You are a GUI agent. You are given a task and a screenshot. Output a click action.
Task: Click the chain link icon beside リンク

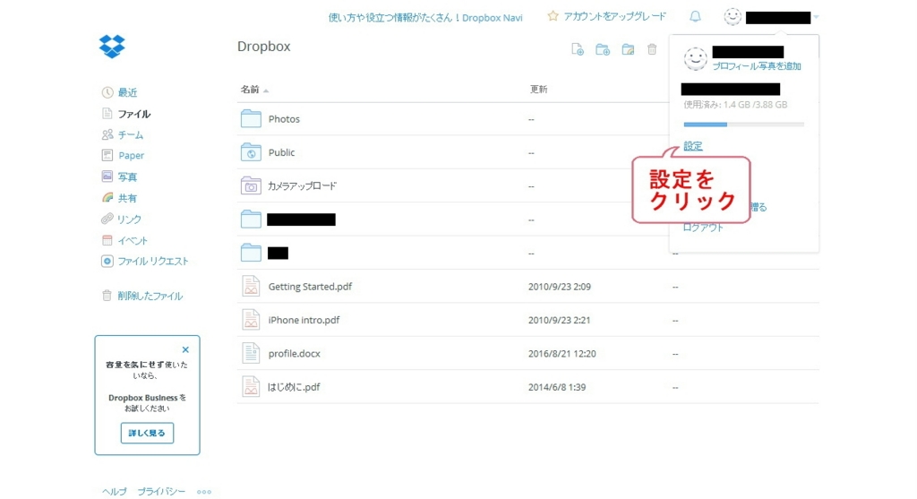tap(107, 219)
